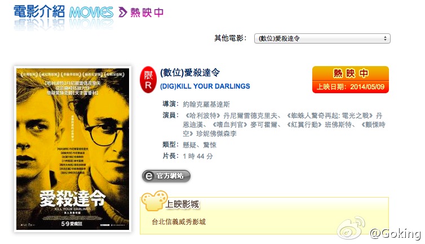Click the Kill Your Darlings poster thumbnail
425x244 pixels.
[x=73, y=149]
